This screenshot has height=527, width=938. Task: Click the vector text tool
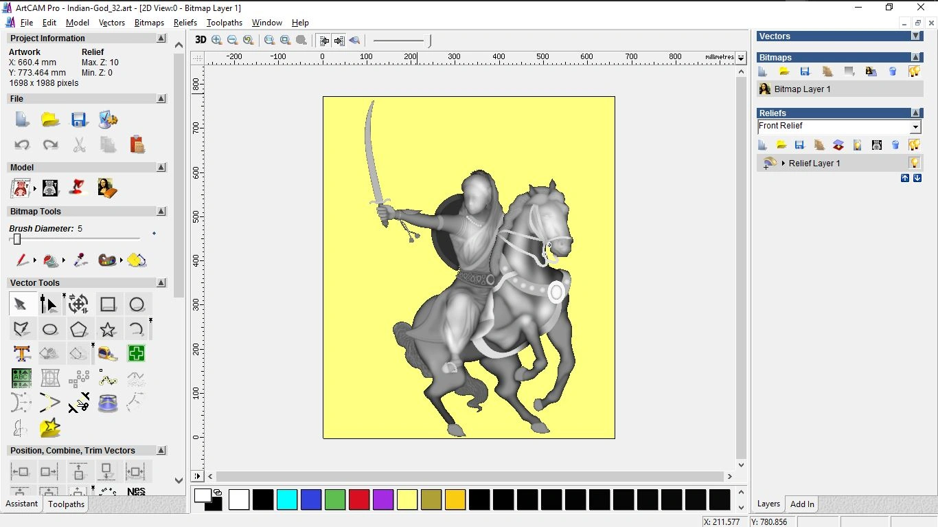coord(21,354)
